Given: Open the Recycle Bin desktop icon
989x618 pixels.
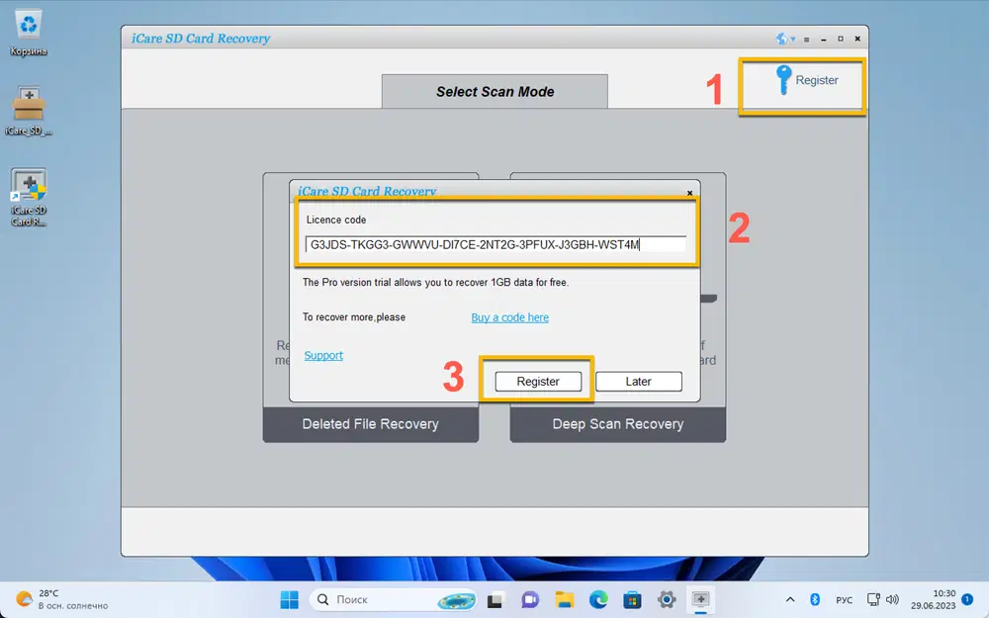Looking at the screenshot, I should point(29,33).
